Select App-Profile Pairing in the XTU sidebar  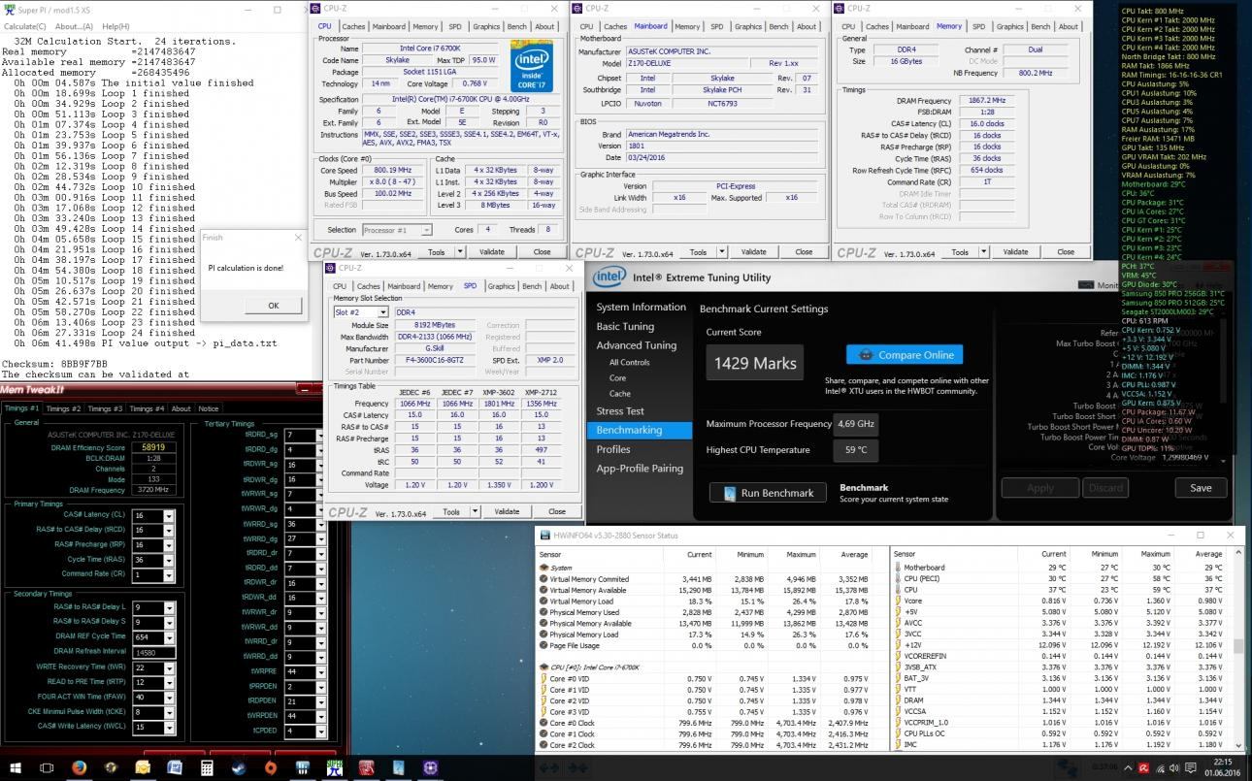[x=640, y=468]
